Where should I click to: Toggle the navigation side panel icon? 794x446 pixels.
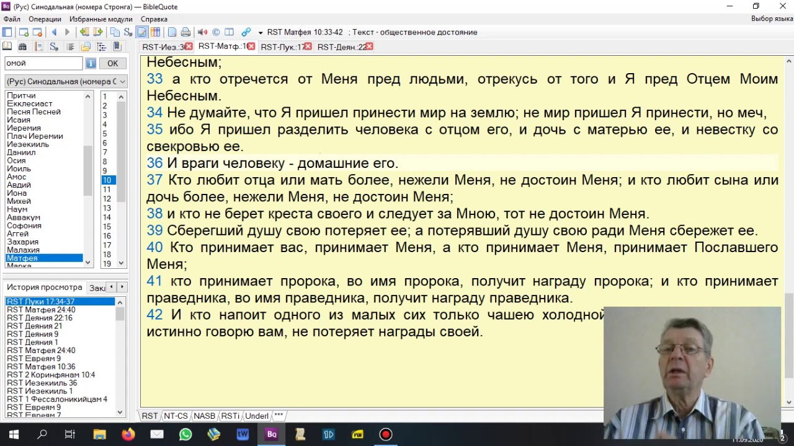[7, 32]
